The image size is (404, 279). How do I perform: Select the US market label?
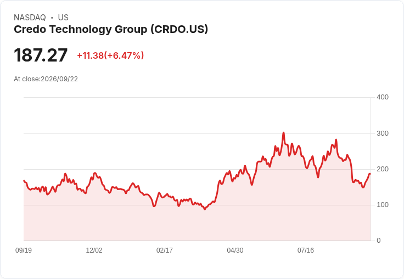(x=63, y=18)
